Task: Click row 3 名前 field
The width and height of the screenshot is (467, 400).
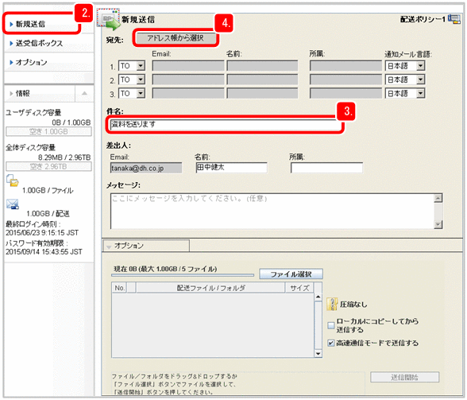Action: [x=262, y=93]
